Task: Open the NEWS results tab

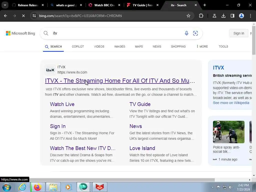Action: pos(157,47)
